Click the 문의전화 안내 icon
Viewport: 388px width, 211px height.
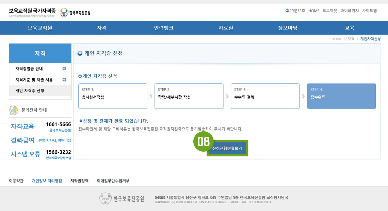point(13,110)
